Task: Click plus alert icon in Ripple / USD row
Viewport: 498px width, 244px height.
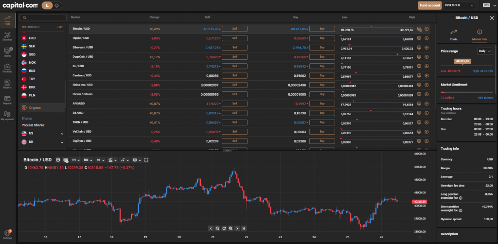Action: pos(427,38)
